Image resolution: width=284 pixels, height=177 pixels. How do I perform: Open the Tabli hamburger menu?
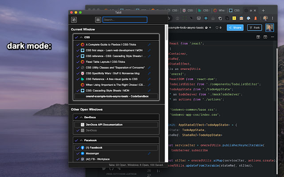coord(98,19)
